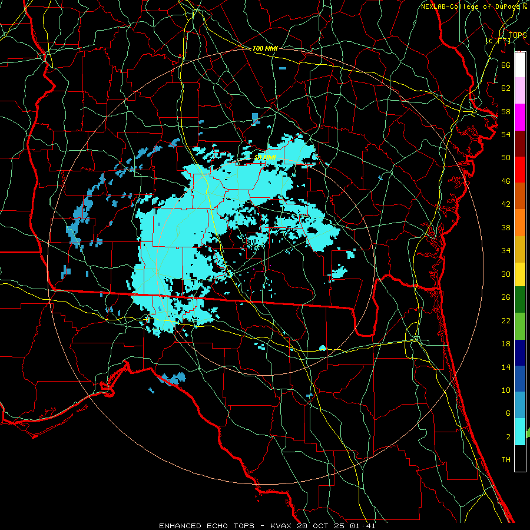530x530 pixels.
Task: Click the legend value '2'
Action: click(508, 437)
